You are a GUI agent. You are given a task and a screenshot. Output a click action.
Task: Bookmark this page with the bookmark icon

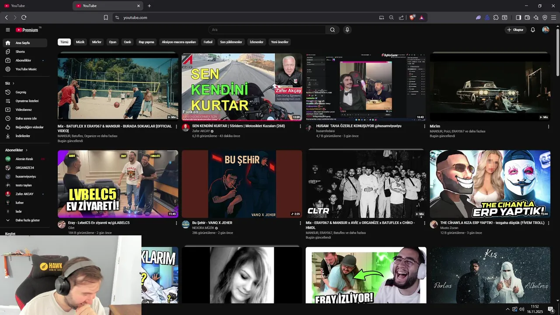105,17
